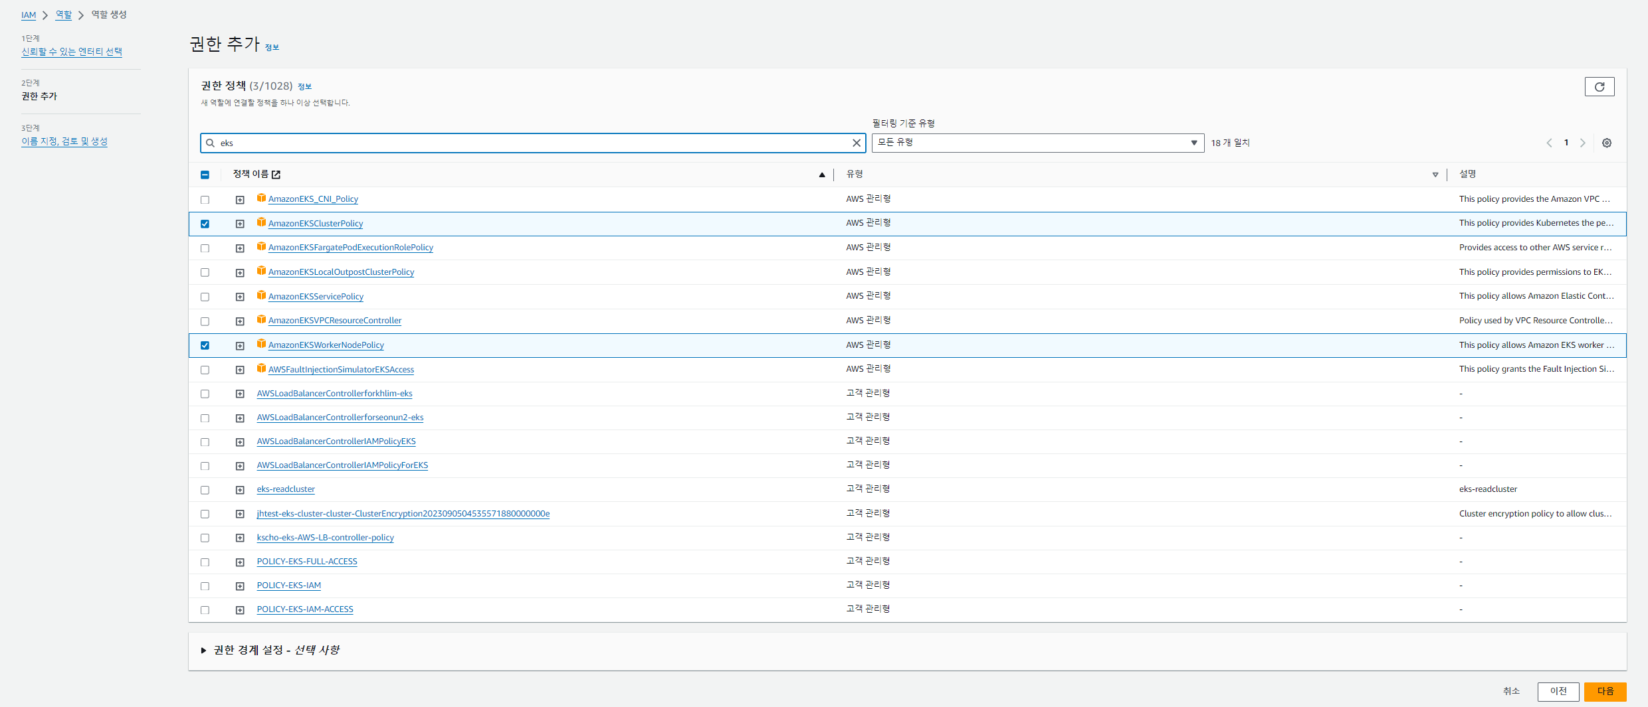
Task: Expand the eks-readcluster row details
Action: pos(240,490)
